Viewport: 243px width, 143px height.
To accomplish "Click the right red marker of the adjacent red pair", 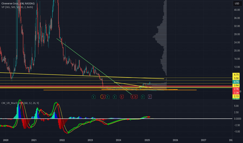I will [136, 97].
